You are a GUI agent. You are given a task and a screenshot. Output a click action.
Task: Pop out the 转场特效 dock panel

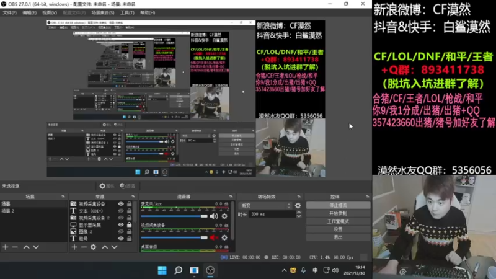point(299,197)
